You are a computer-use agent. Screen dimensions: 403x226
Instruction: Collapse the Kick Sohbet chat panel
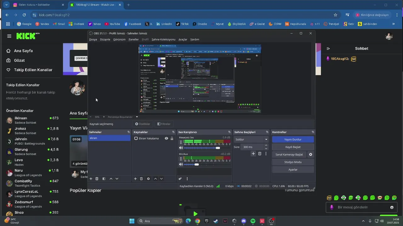click(328, 49)
